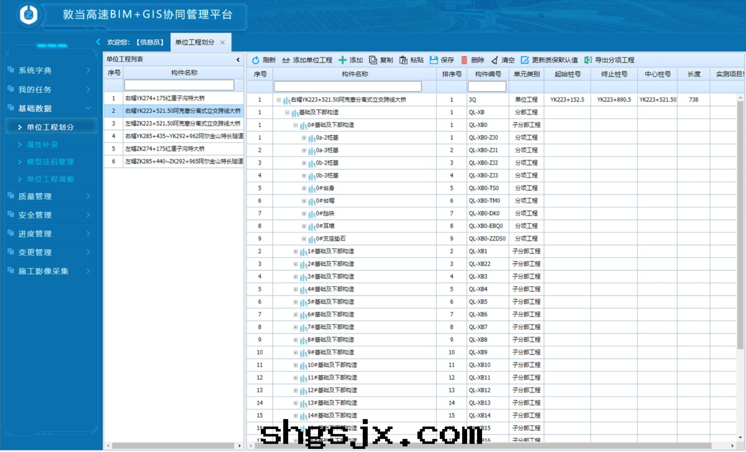Click the Save (保存) floppy disk icon

[x=434, y=60]
